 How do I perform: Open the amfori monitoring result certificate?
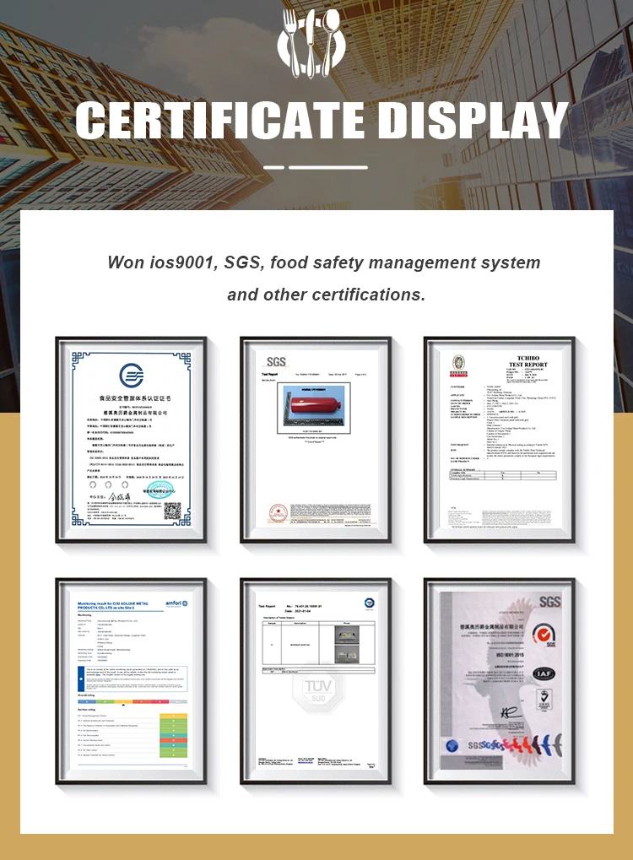[131, 680]
